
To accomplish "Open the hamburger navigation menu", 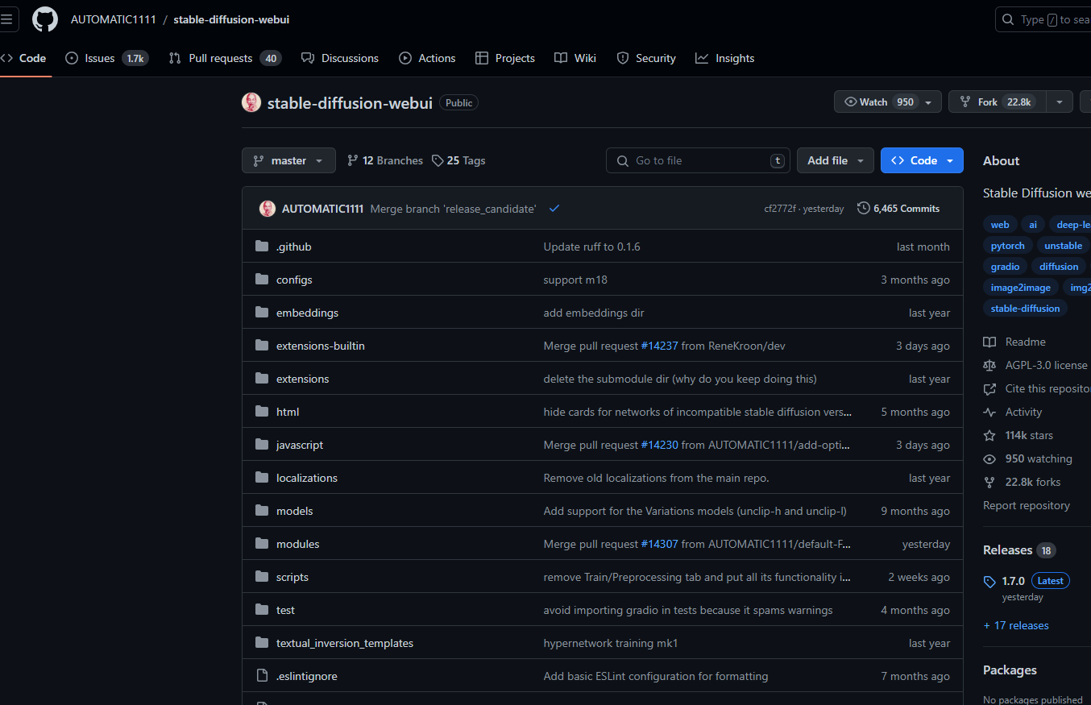I will [x=6, y=19].
